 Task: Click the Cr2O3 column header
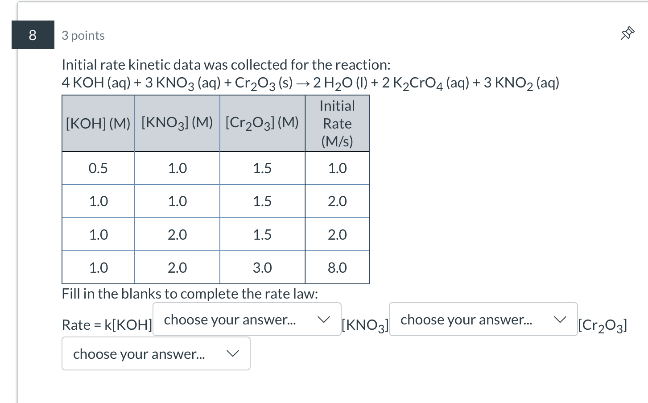tap(262, 122)
